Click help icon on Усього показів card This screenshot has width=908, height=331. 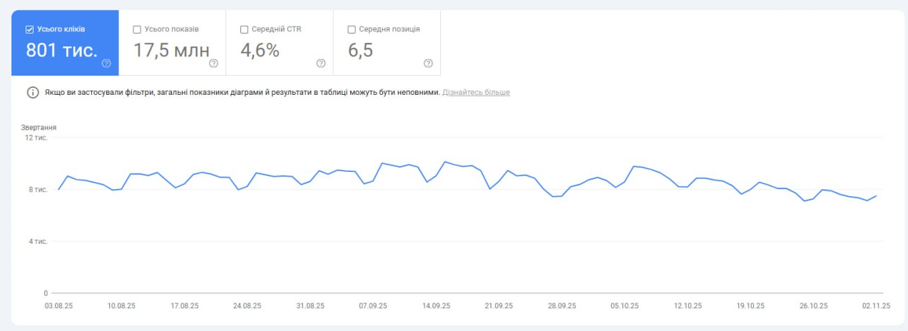(213, 63)
